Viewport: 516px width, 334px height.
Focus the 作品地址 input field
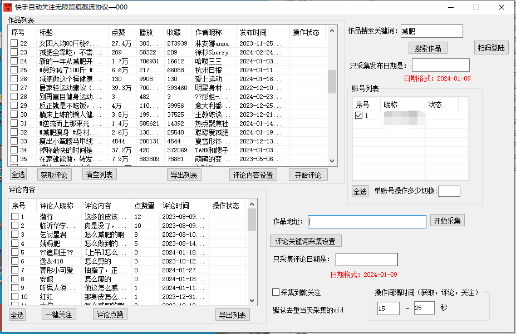click(366, 222)
